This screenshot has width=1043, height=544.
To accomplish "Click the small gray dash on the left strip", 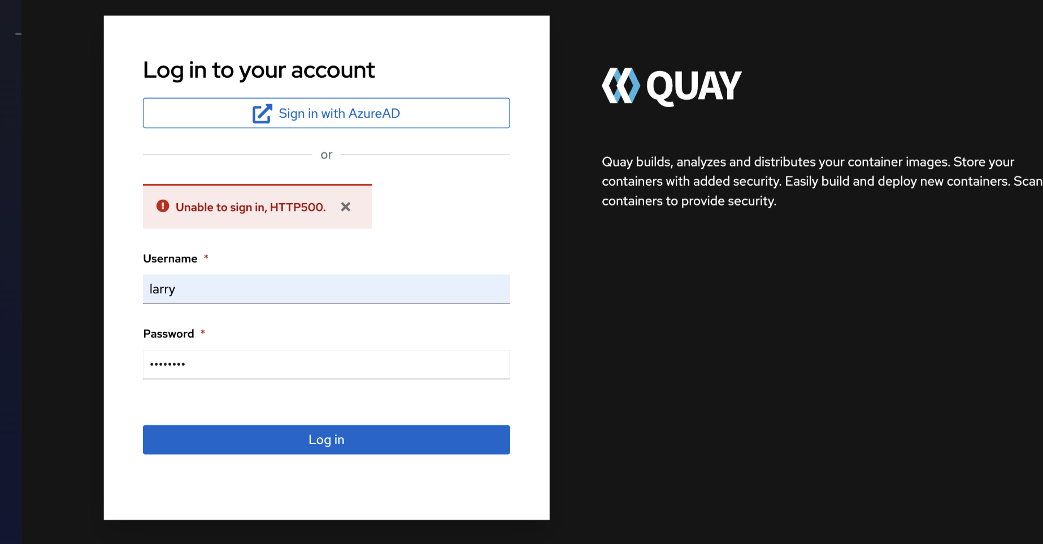I will point(18,34).
